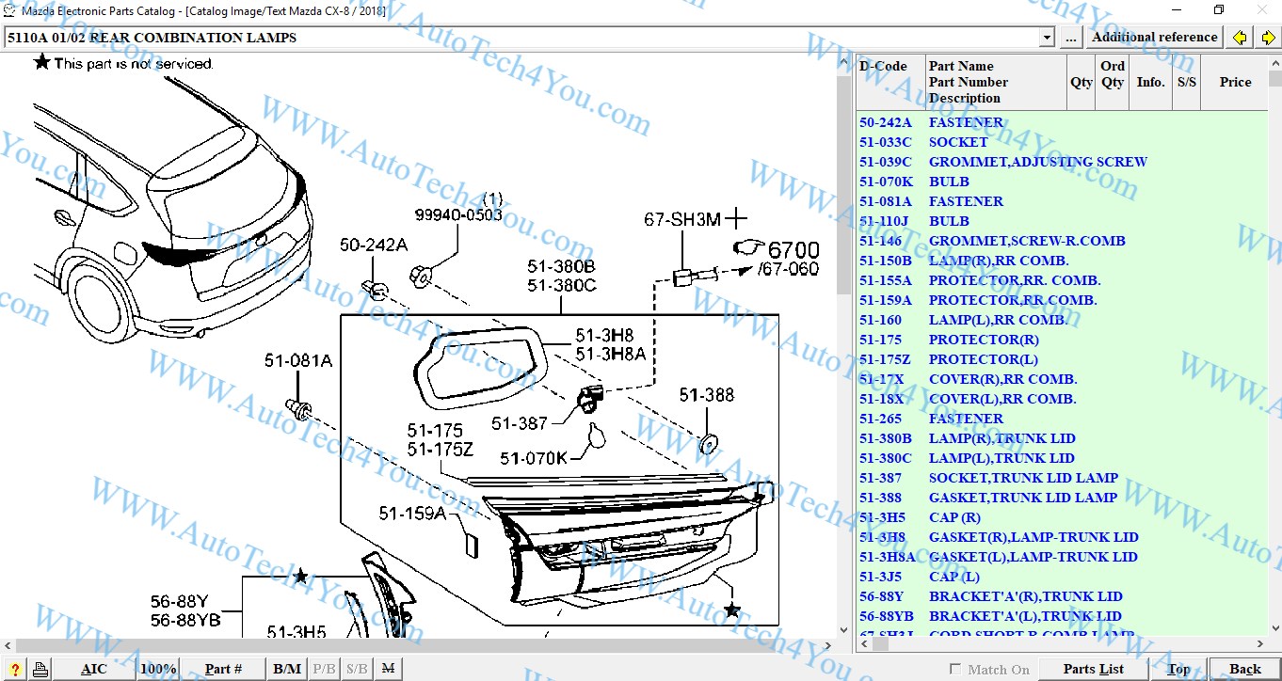Open the Parts List button
Image resolution: width=1282 pixels, height=681 pixels.
1093,669
